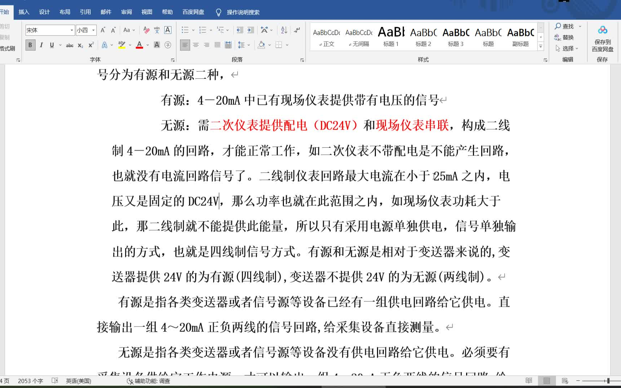Open the 视图 ribbon tab

pos(147,12)
